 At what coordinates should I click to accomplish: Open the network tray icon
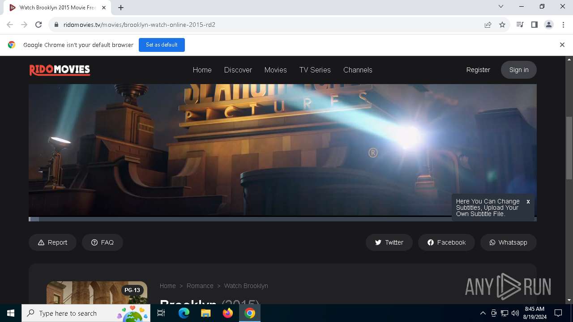[505, 313]
